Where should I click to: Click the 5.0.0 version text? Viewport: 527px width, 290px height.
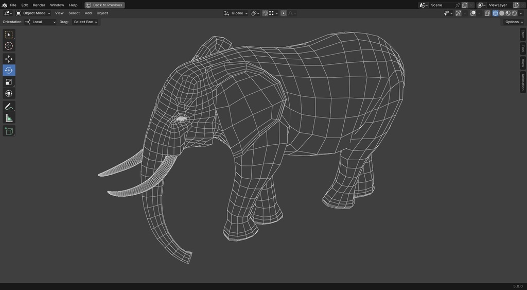518,286
